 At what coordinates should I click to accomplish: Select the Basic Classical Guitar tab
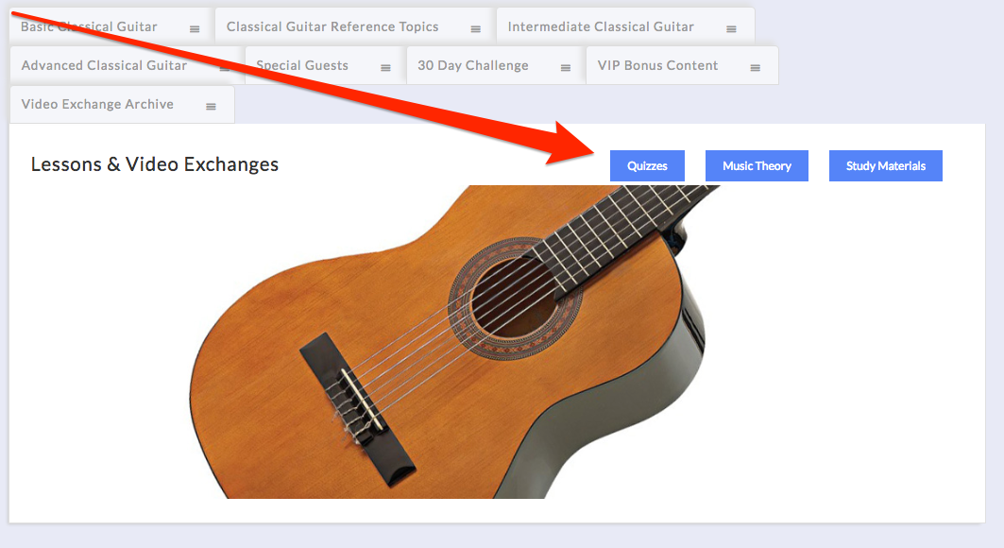tap(111, 26)
